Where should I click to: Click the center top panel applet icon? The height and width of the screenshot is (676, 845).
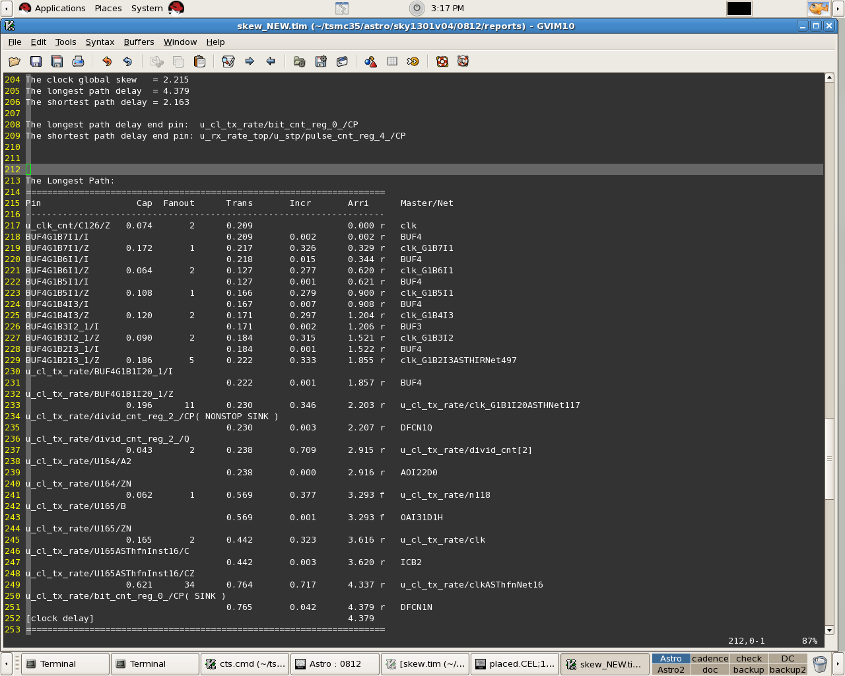[342, 8]
